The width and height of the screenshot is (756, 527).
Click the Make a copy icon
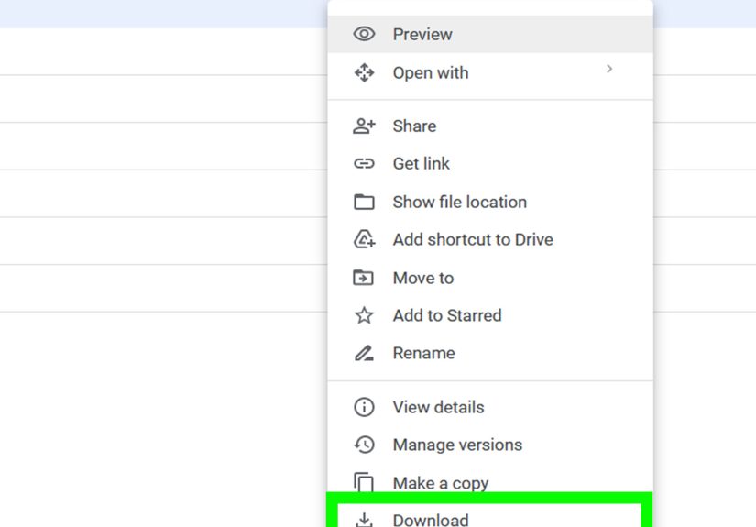pyautogui.click(x=364, y=482)
